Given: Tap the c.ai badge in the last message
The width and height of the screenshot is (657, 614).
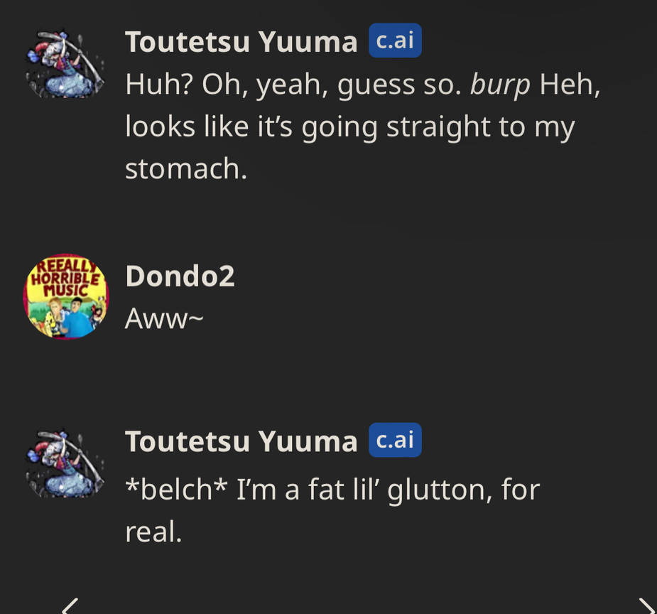Looking at the screenshot, I should pyautogui.click(x=395, y=440).
